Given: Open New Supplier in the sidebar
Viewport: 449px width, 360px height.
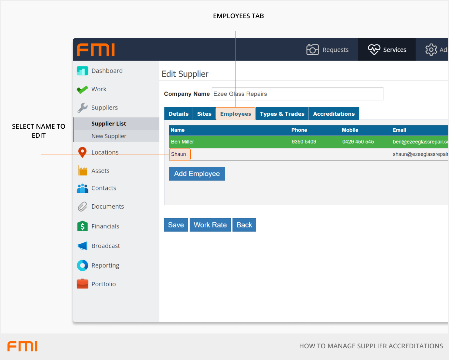Looking at the screenshot, I should [109, 136].
